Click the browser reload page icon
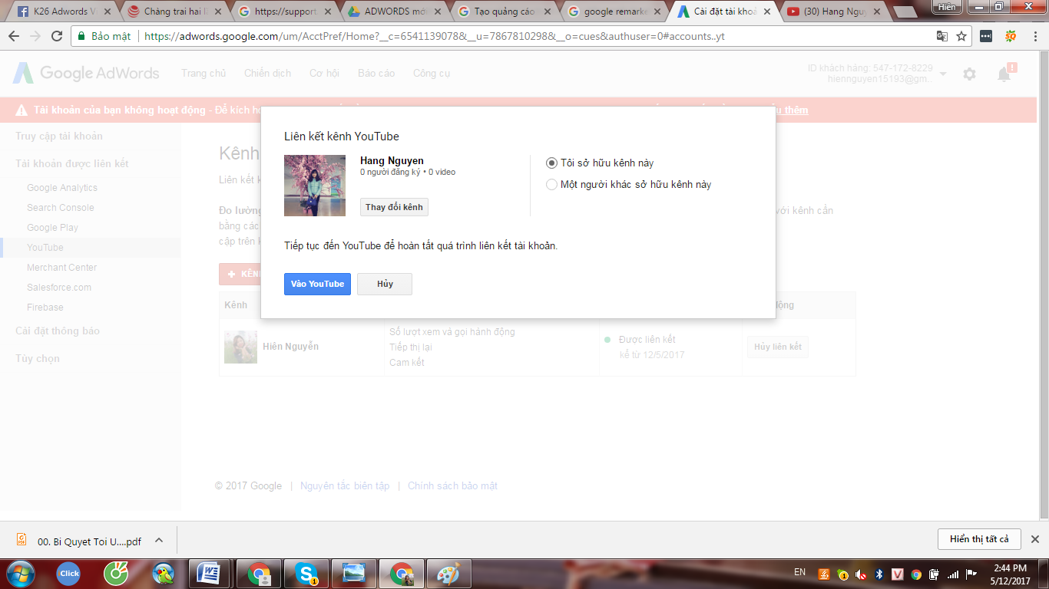The height and width of the screenshot is (589, 1049). pos(57,36)
